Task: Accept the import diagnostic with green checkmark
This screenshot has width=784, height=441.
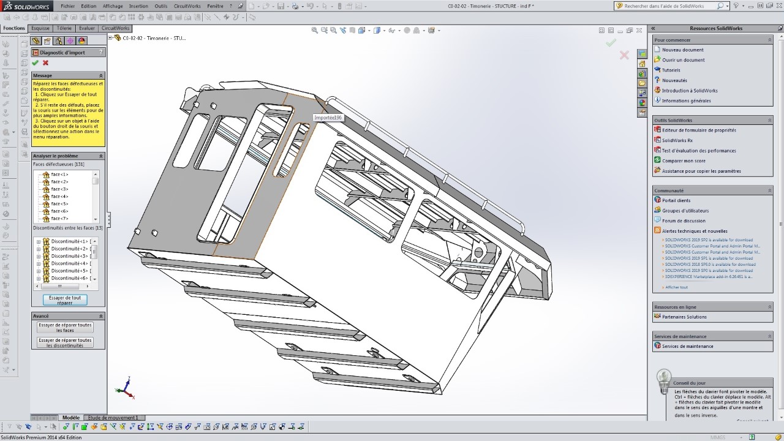Action: point(35,63)
